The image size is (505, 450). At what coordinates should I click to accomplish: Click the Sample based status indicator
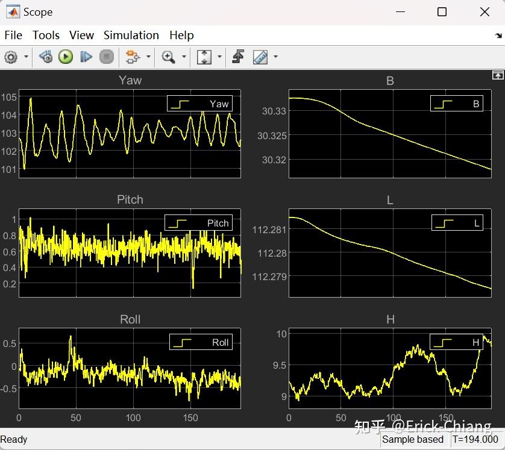(x=414, y=440)
